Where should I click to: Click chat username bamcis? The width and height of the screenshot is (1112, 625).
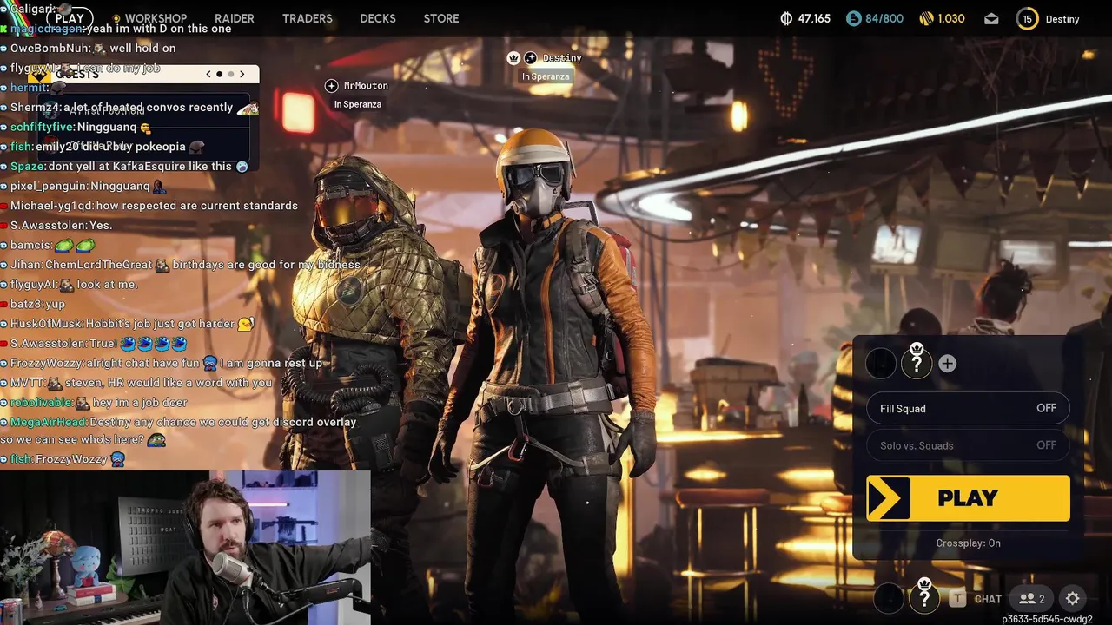[x=30, y=245]
